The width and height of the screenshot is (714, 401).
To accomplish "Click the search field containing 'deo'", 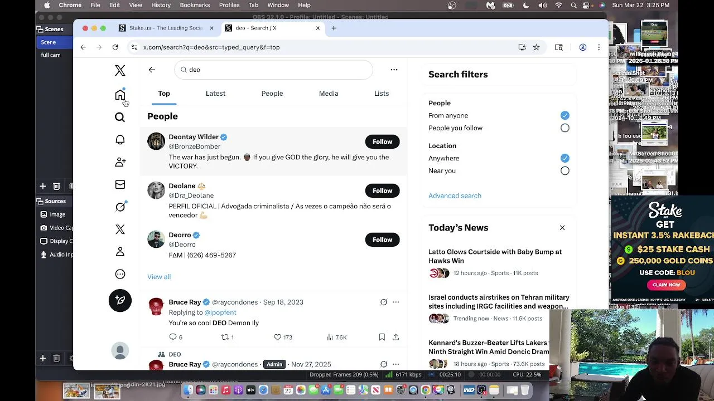I will coord(273,70).
